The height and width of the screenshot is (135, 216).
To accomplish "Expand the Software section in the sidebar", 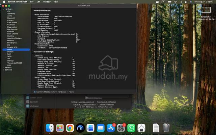I will [x=4, y=70].
